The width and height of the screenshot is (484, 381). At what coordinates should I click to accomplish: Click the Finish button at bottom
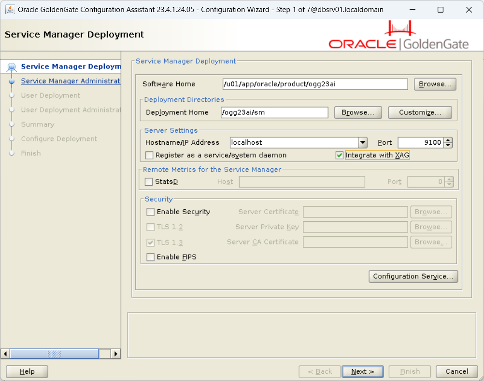410,372
